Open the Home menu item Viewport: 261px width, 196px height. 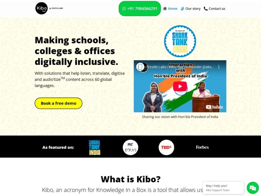(172, 9)
